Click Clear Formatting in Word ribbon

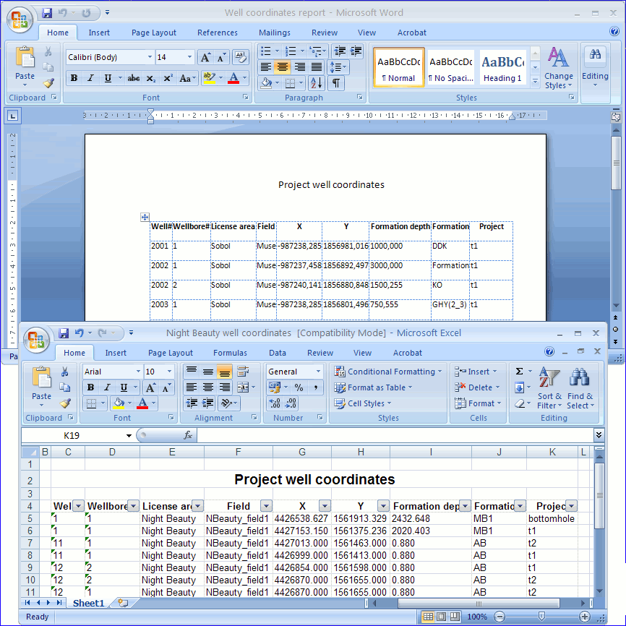point(240,58)
